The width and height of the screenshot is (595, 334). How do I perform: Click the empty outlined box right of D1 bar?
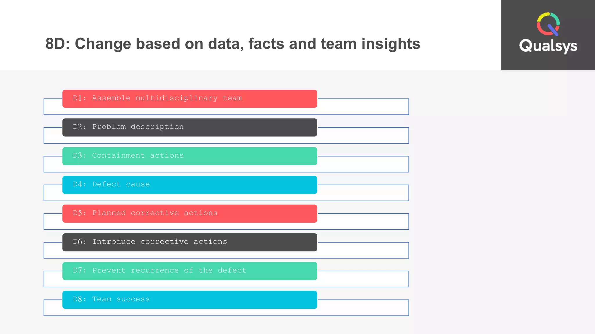coord(363,107)
